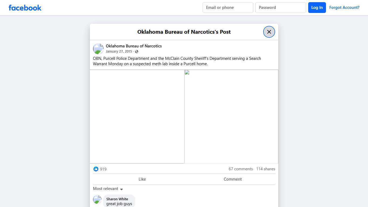Open Sharon White's profile avatar
The width and height of the screenshot is (368, 207).
(x=97, y=200)
